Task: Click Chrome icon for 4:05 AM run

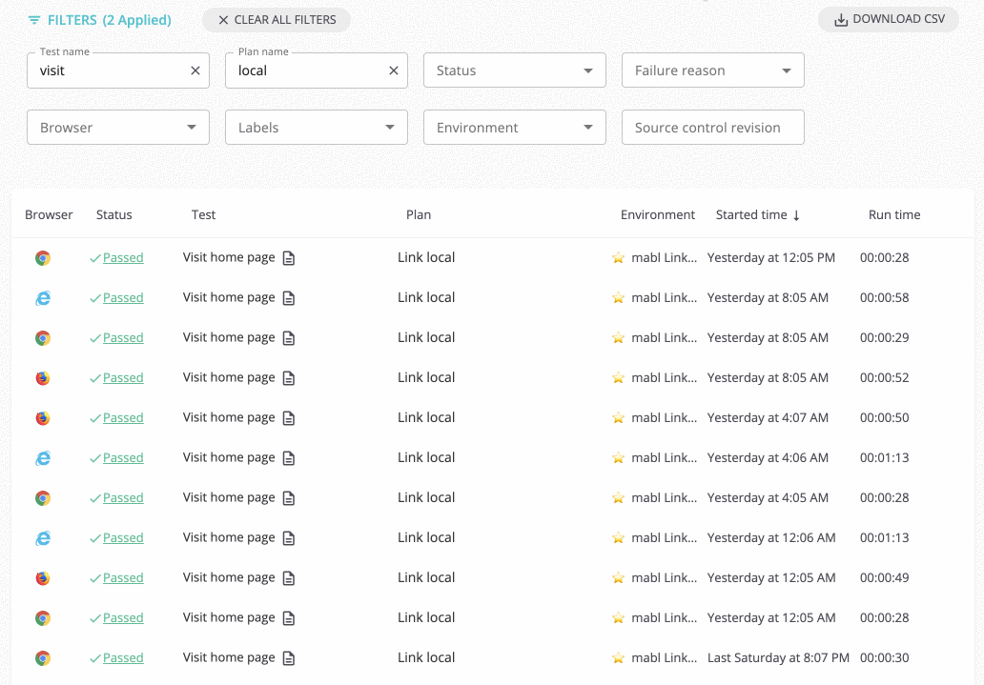Action: pyautogui.click(x=43, y=498)
